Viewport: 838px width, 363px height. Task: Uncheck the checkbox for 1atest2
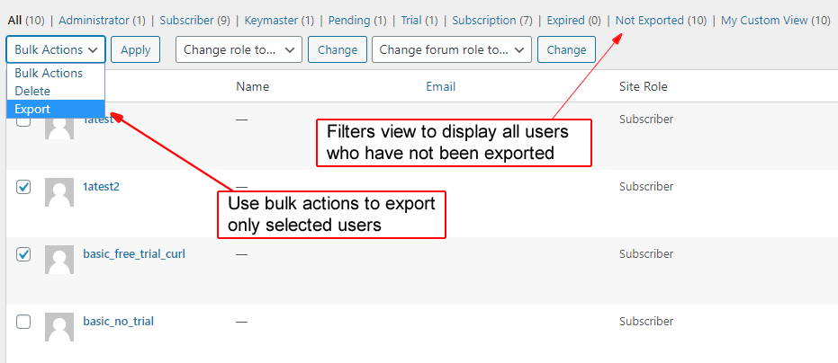point(23,187)
